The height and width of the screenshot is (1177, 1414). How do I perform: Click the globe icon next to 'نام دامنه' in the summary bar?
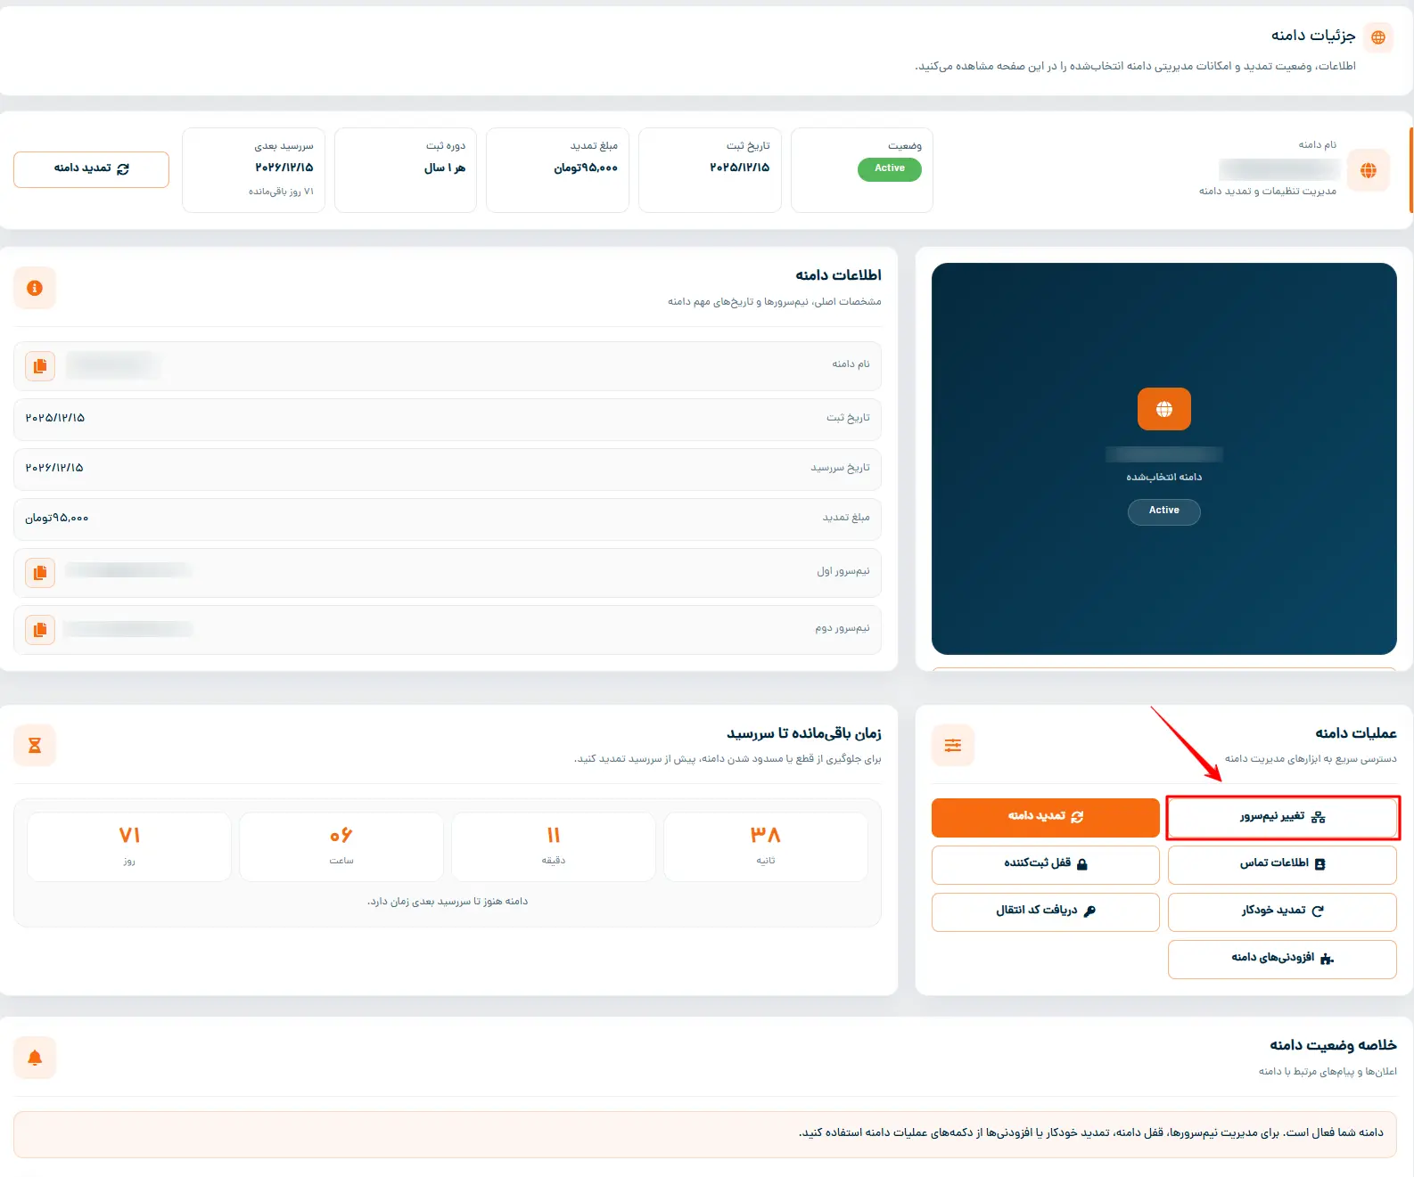(1369, 170)
